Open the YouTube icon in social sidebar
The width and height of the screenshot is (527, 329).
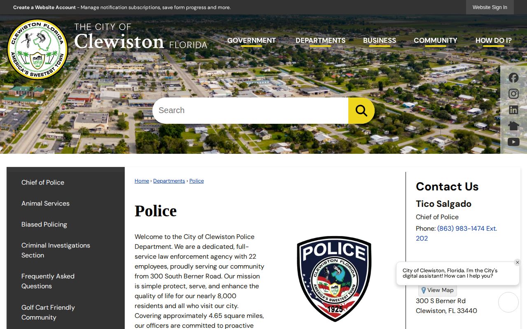click(x=513, y=142)
